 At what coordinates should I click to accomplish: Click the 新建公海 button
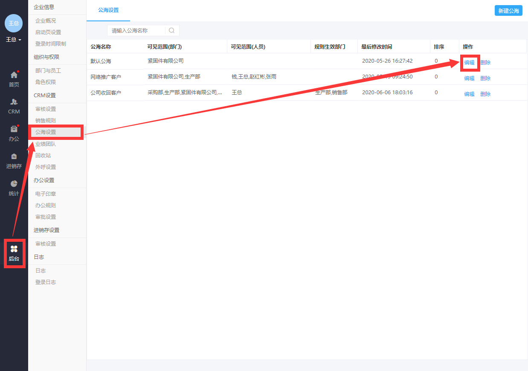pyautogui.click(x=508, y=11)
